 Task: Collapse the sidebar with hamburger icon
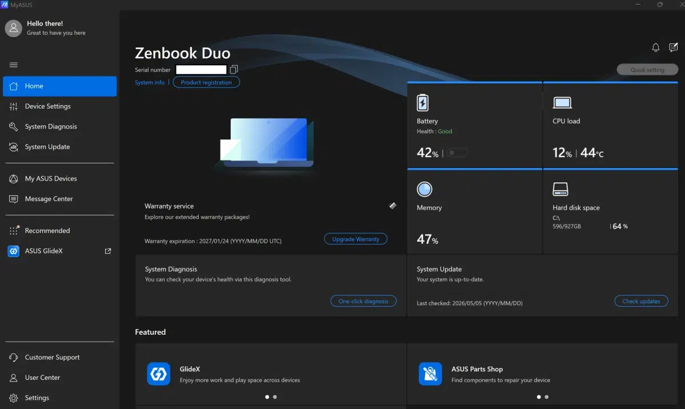[x=14, y=65]
